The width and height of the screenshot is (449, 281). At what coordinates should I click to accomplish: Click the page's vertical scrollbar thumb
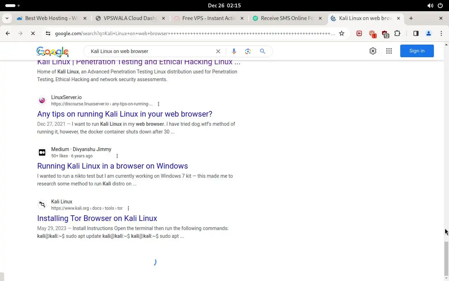(x=446, y=258)
